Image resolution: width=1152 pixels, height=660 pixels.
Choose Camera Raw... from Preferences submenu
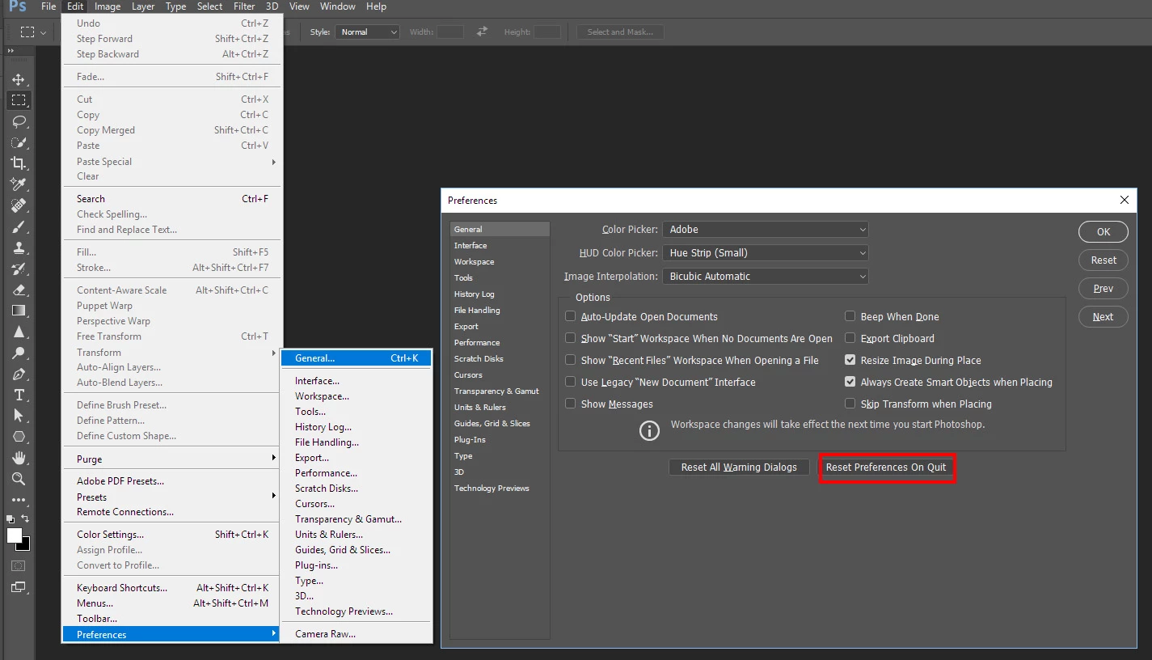(x=357, y=634)
